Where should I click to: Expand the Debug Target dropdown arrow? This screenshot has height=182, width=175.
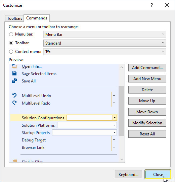(114, 140)
